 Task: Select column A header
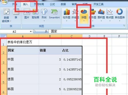pyautogui.click(x=23, y=36)
